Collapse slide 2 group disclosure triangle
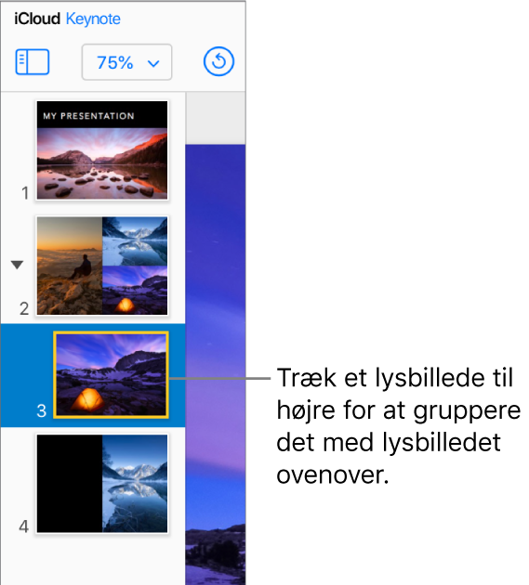Image resolution: width=529 pixels, height=585 pixels. click(x=17, y=265)
